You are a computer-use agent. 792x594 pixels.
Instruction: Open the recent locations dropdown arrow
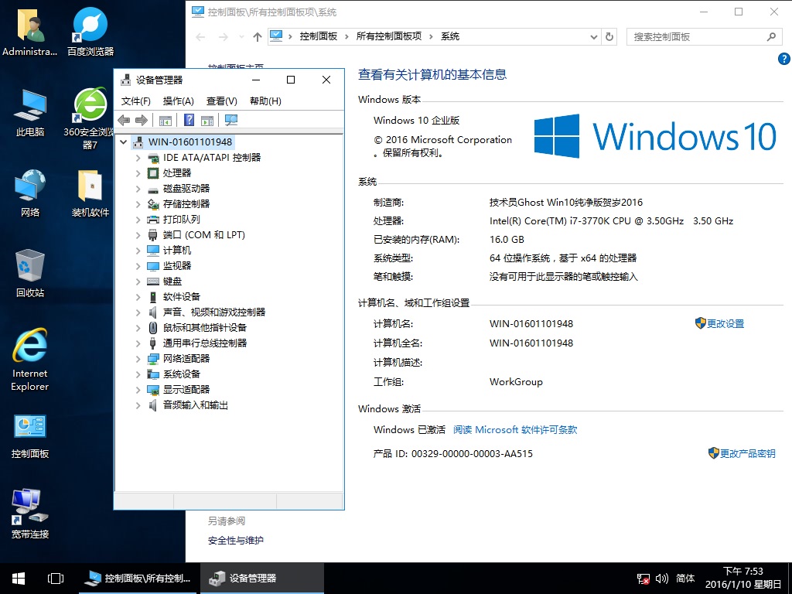click(x=241, y=37)
